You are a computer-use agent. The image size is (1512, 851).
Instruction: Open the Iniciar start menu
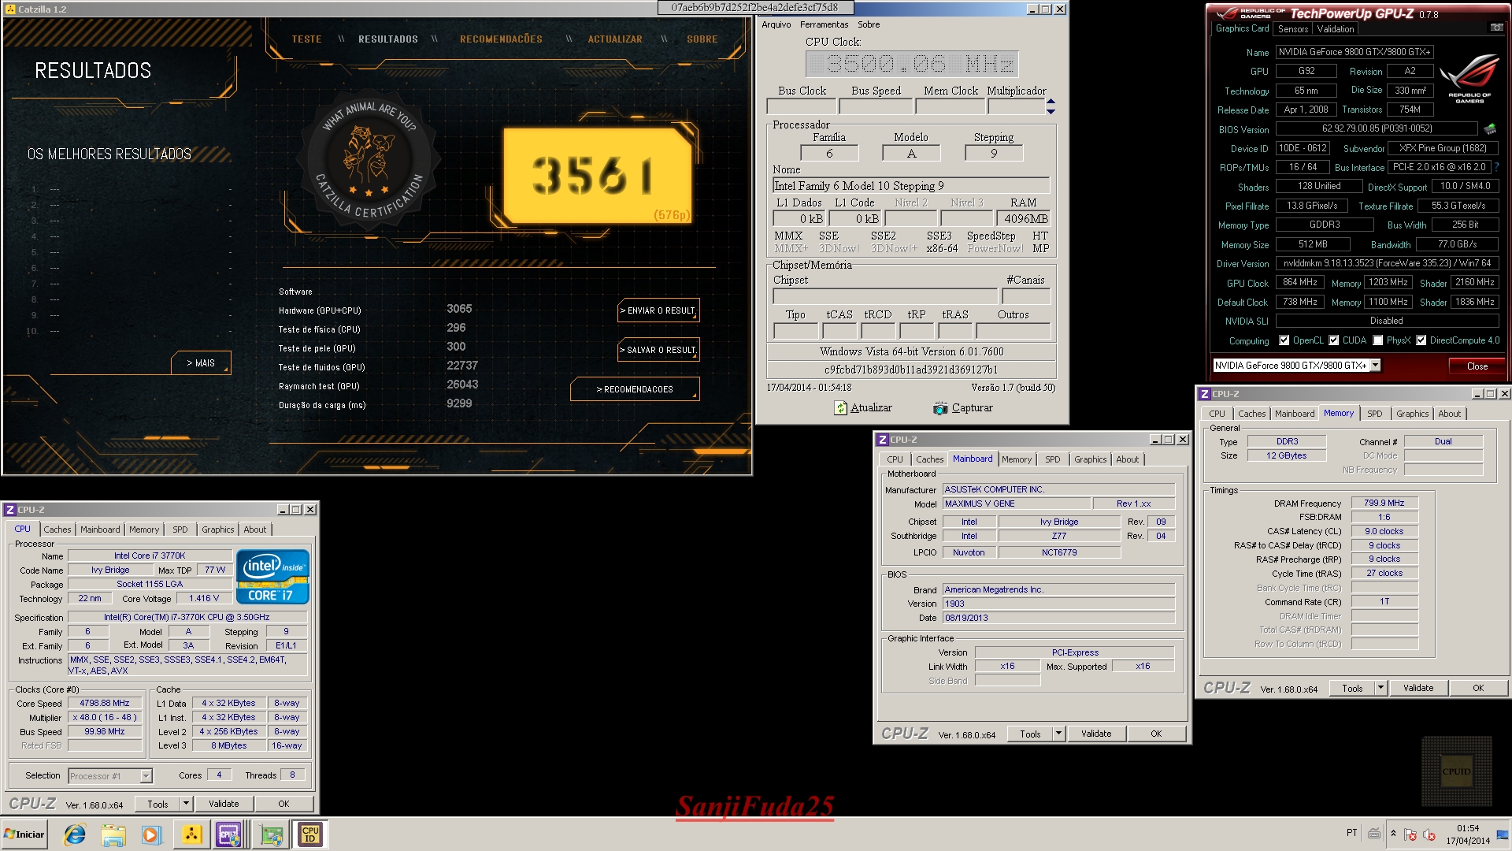tap(24, 834)
